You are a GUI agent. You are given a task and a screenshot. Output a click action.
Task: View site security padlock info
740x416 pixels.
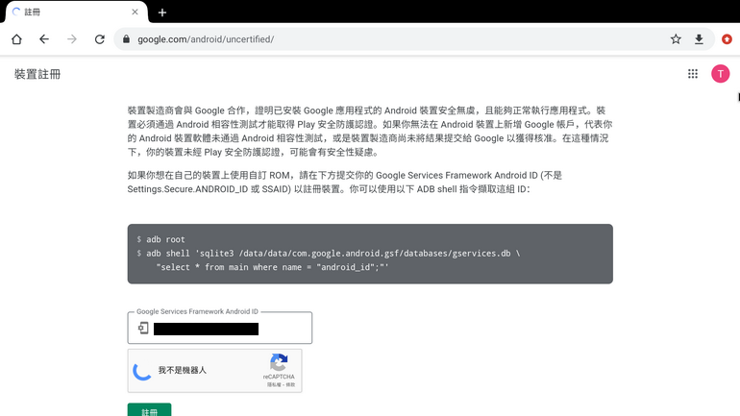click(126, 39)
